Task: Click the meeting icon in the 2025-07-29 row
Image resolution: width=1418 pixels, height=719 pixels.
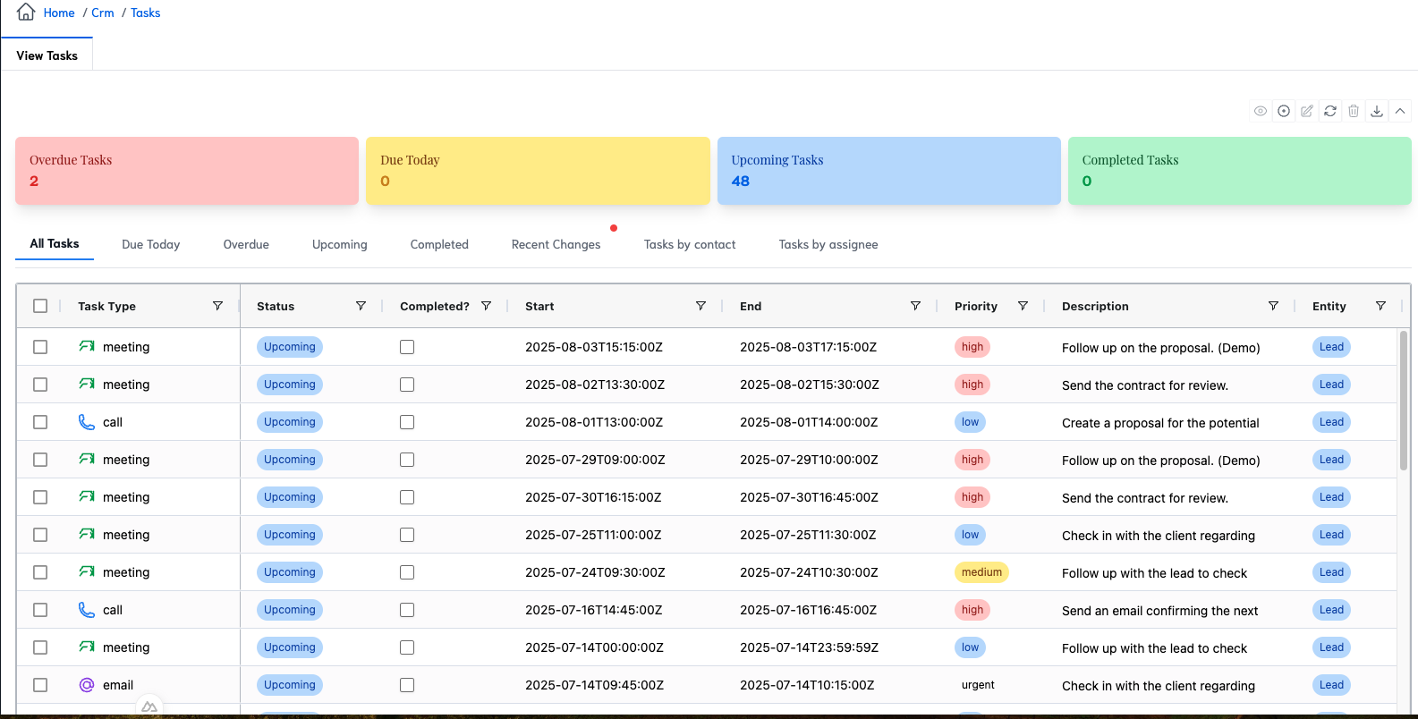Action: point(87,459)
